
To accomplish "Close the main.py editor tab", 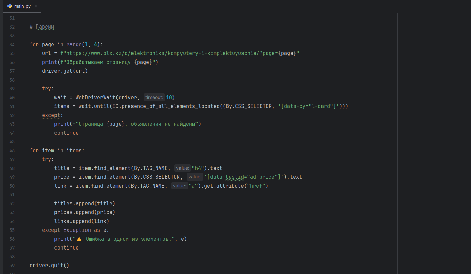I will coord(36,6).
